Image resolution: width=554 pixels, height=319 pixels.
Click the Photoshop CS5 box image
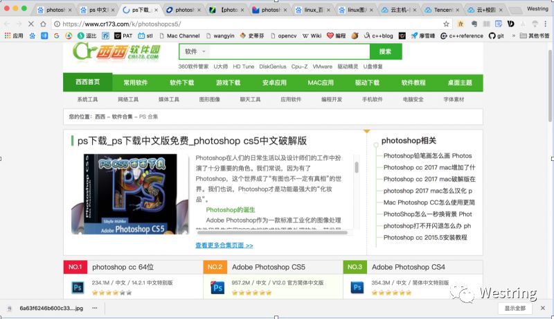click(x=129, y=194)
